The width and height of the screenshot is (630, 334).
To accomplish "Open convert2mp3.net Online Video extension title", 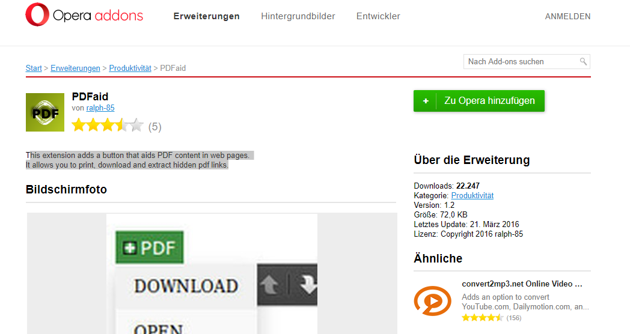I will pos(522,284).
